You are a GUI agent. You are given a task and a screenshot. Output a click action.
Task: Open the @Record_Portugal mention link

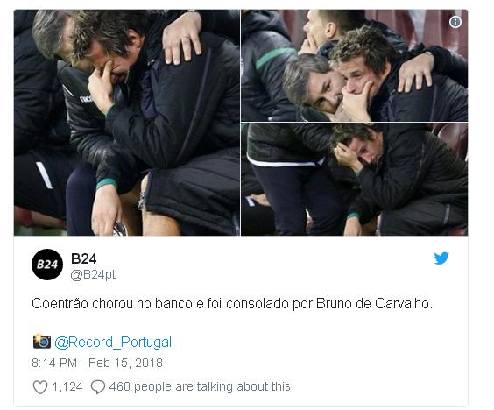(113, 342)
